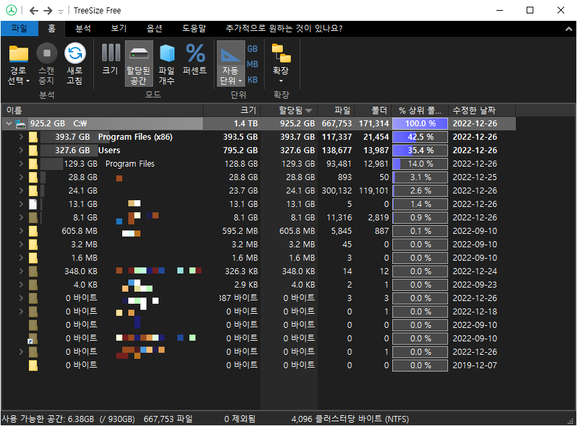This screenshot has height=426, width=577.
Task: Switch to the 분석 ribbon tab
Action: [x=83, y=28]
